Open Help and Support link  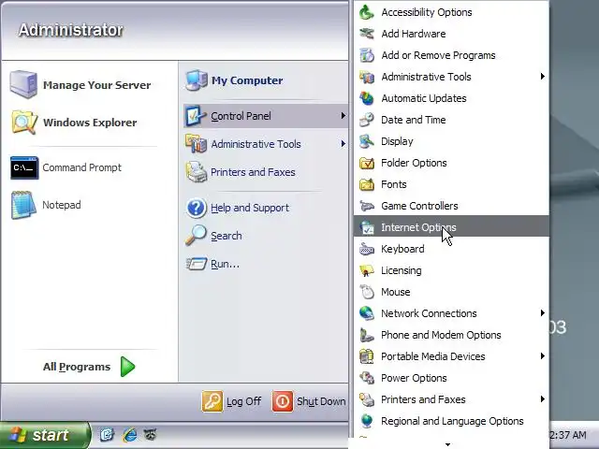[250, 208]
